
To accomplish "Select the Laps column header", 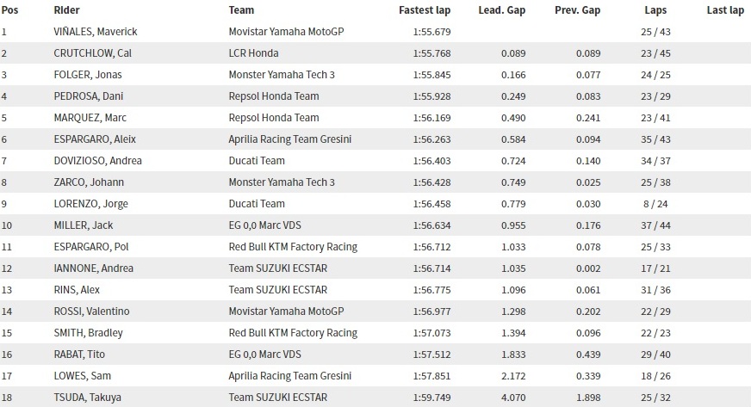I will pos(655,10).
